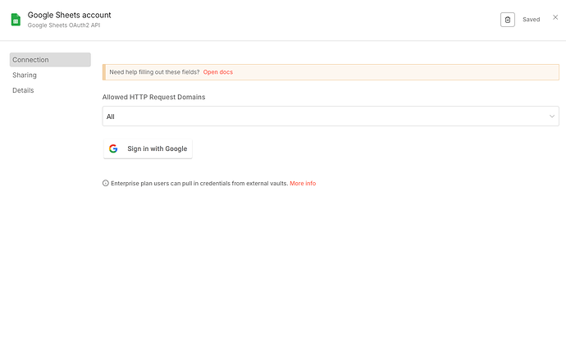Click the orange left edge of help banner

[x=104, y=72]
